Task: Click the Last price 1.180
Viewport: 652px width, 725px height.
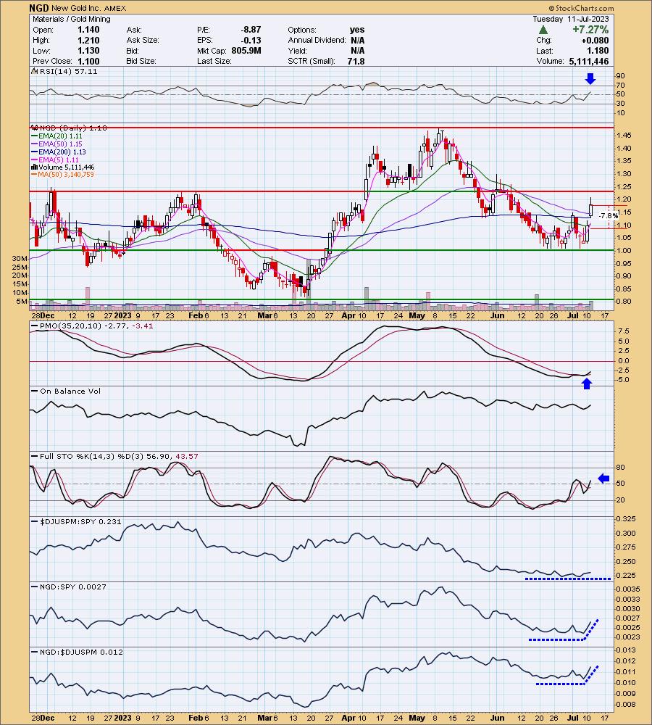Action: 598,51
